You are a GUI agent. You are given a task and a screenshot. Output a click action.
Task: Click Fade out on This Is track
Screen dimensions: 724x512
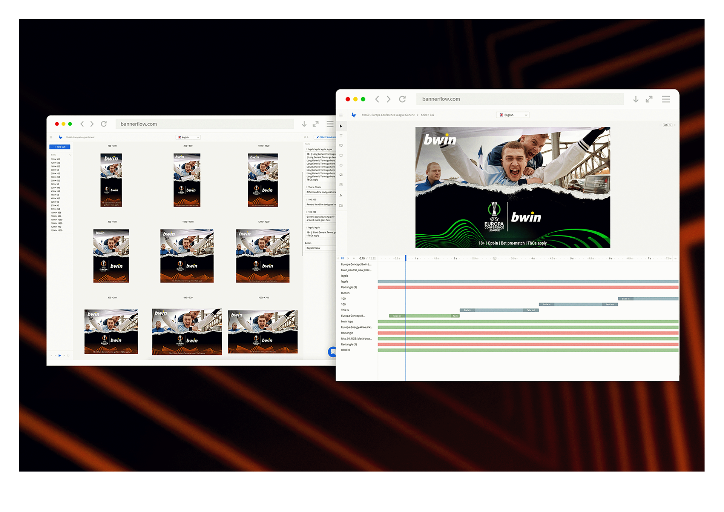pos(531,310)
